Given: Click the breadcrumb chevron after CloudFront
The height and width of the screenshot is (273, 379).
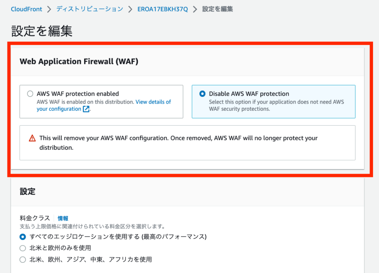Looking at the screenshot, I should click(48, 9).
